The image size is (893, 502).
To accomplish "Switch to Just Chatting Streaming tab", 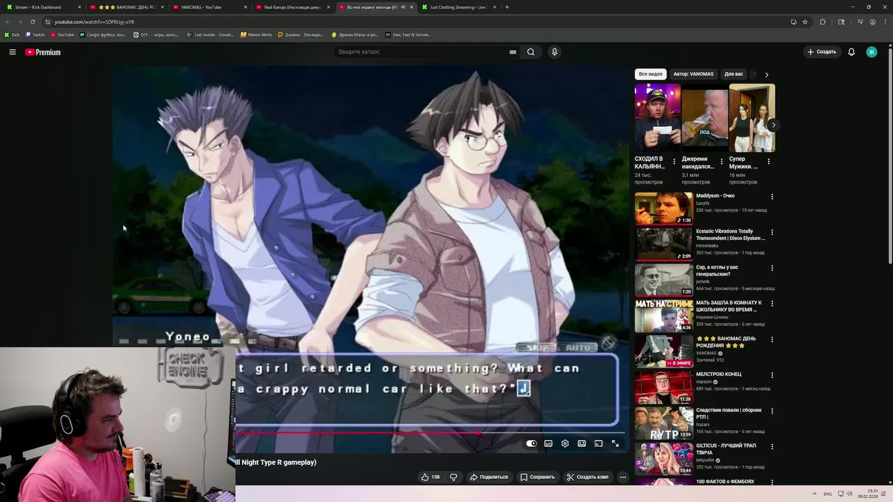I will (x=458, y=7).
